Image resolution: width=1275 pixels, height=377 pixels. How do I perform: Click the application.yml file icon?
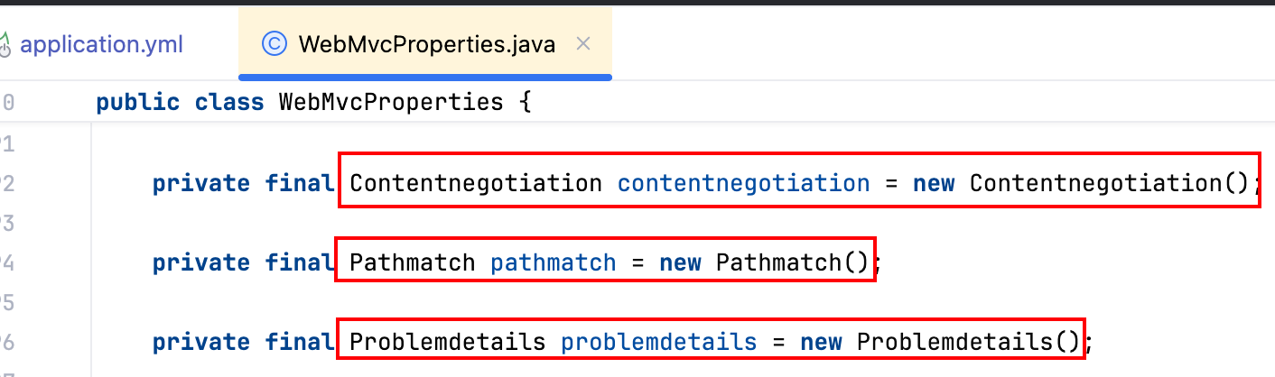pyautogui.click(x=5, y=43)
